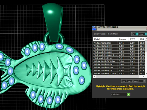The height and width of the screenshot is (110, 147).
Task: Sort by the Grams column header
Action: coord(123,39)
